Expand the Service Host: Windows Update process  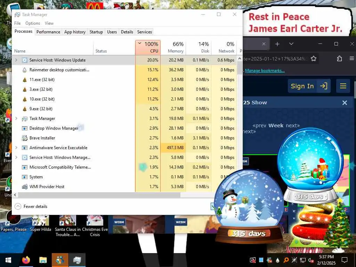tap(16, 60)
